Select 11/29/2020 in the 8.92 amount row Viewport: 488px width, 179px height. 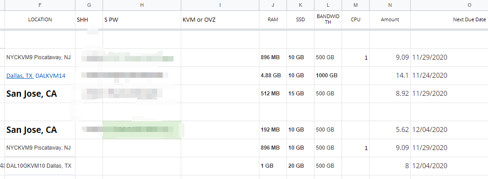450,94
